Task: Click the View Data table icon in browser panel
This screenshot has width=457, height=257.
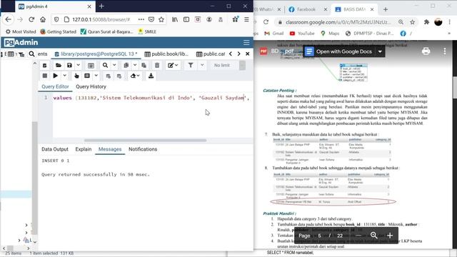Action: pyautogui.click(x=11, y=54)
